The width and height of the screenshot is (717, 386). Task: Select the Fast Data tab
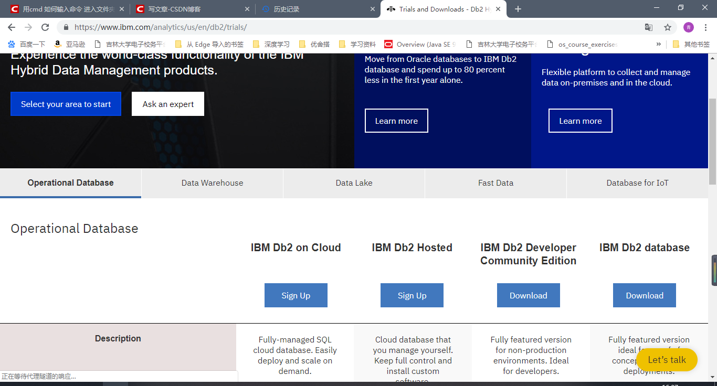pyautogui.click(x=495, y=183)
